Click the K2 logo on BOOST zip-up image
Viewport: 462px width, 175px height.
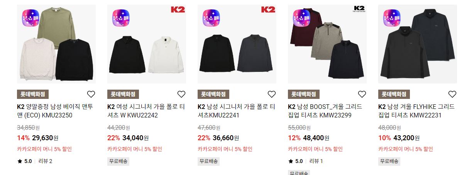pyautogui.click(x=359, y=9)
